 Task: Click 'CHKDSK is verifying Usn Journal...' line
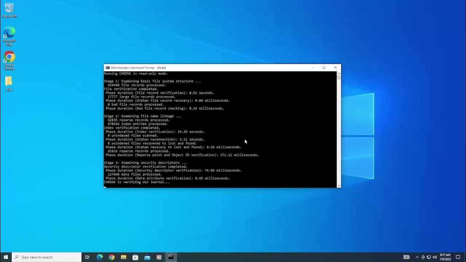coord(137,182)
